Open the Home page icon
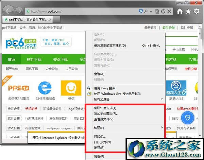The image size is (204, 160). 180,11
